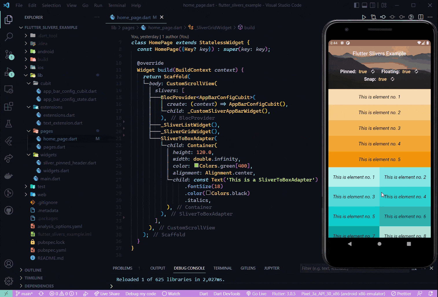Open the Extensions view
Screen dimensions: 438x297
click(x=9, y=106)
